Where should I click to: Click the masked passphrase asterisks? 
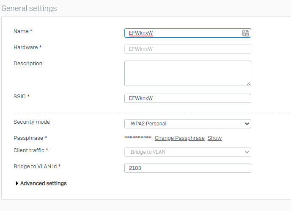click(x=137, y=138)
